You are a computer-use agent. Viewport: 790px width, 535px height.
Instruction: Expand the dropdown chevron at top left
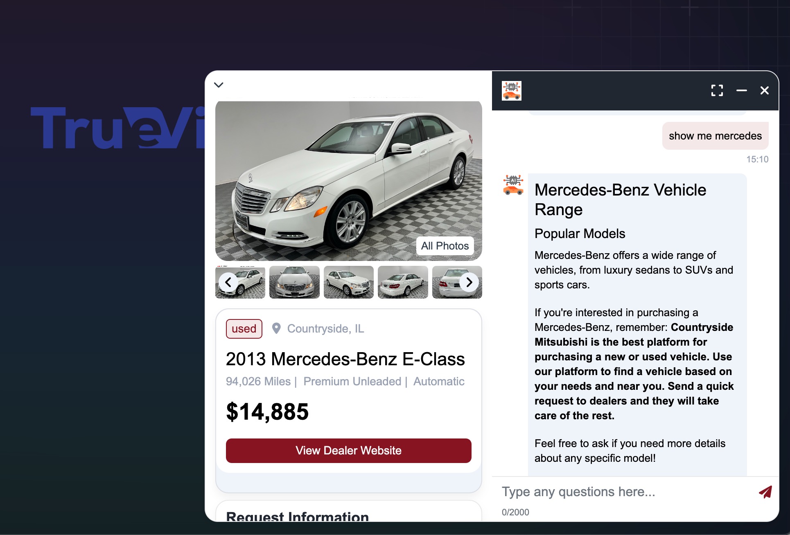coord(219,84)
